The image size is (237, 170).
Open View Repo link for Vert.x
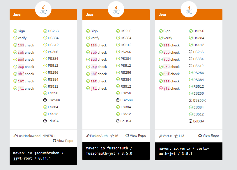[x=208, y=135]
